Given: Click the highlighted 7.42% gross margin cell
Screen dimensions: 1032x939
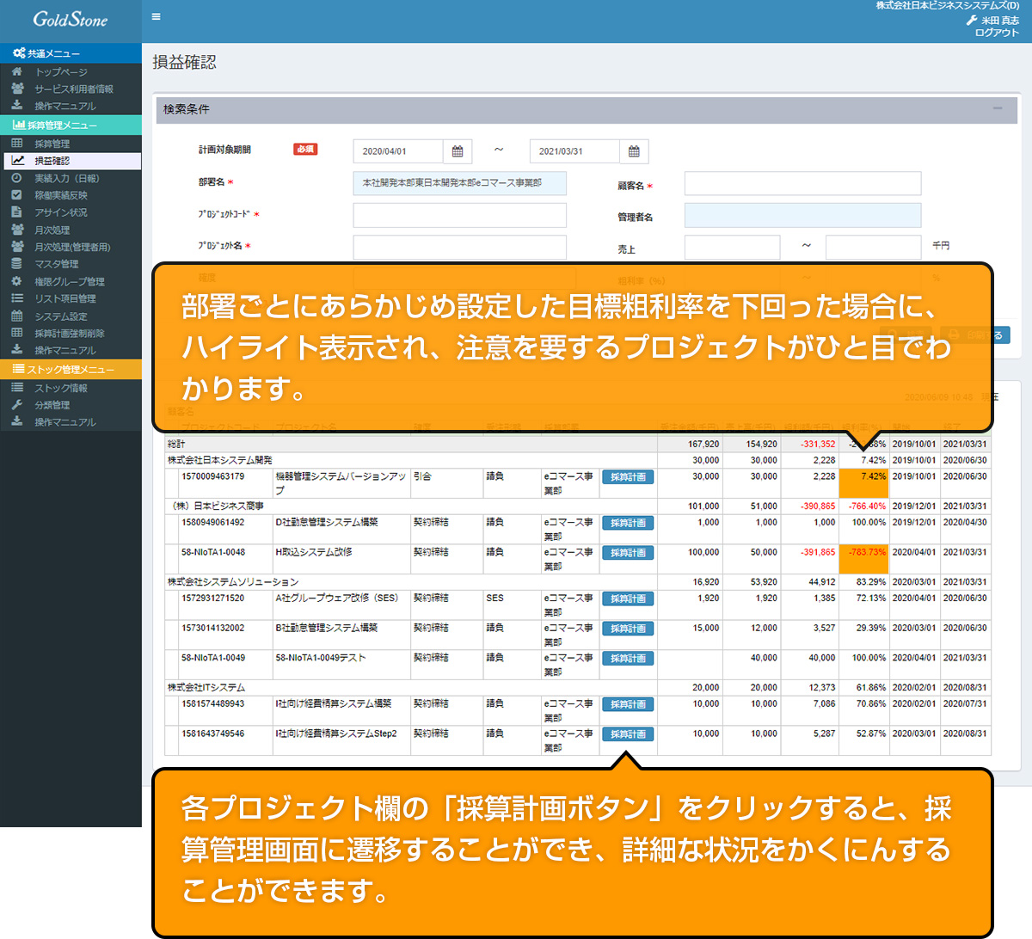Looking at the screenshot, I should tap(864, 483).
